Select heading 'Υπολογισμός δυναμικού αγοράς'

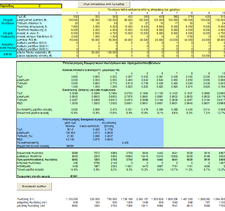point(83,119)
